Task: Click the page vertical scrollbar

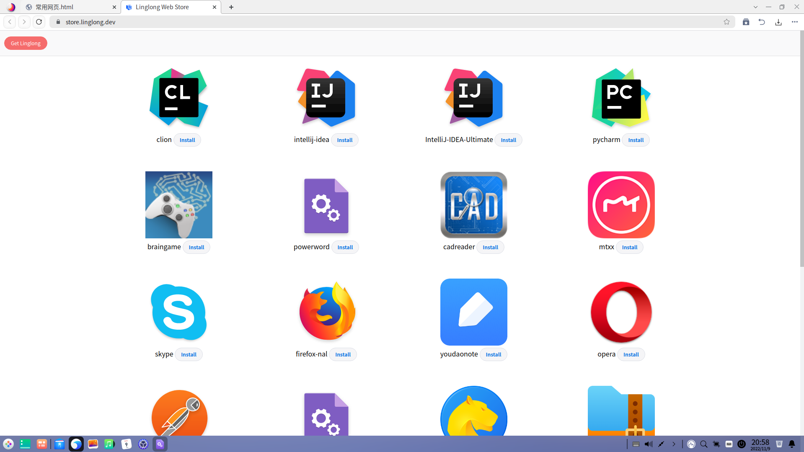Action: point(802,149)
